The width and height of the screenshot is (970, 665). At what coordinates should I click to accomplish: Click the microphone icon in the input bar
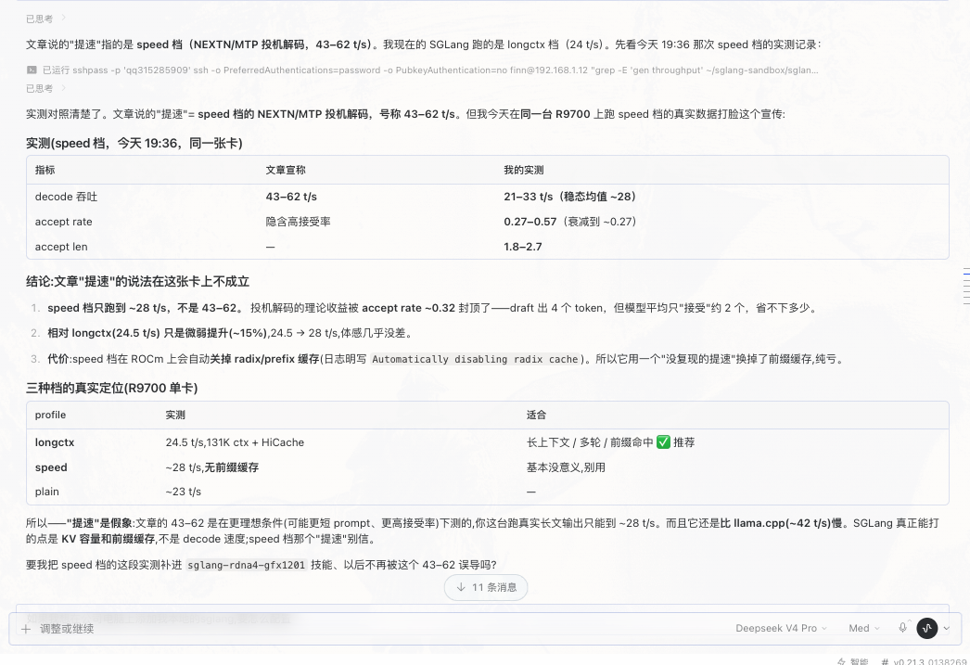pyautogui.click(x=902, y=628)
